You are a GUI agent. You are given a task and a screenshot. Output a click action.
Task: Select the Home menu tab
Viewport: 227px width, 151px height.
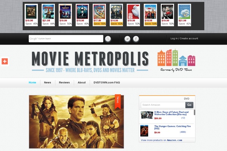pos(32,83)
